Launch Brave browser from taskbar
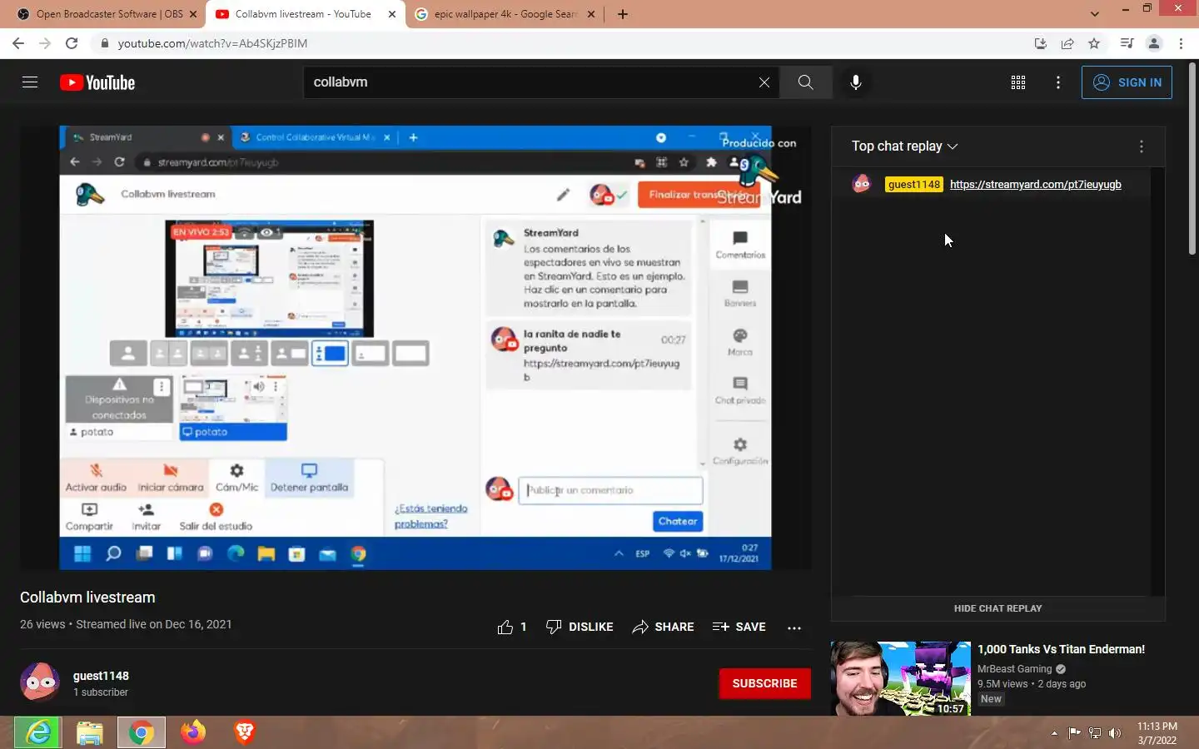Screen dimensions: 1199x749 pyautogui.click(x=244, y=732)
